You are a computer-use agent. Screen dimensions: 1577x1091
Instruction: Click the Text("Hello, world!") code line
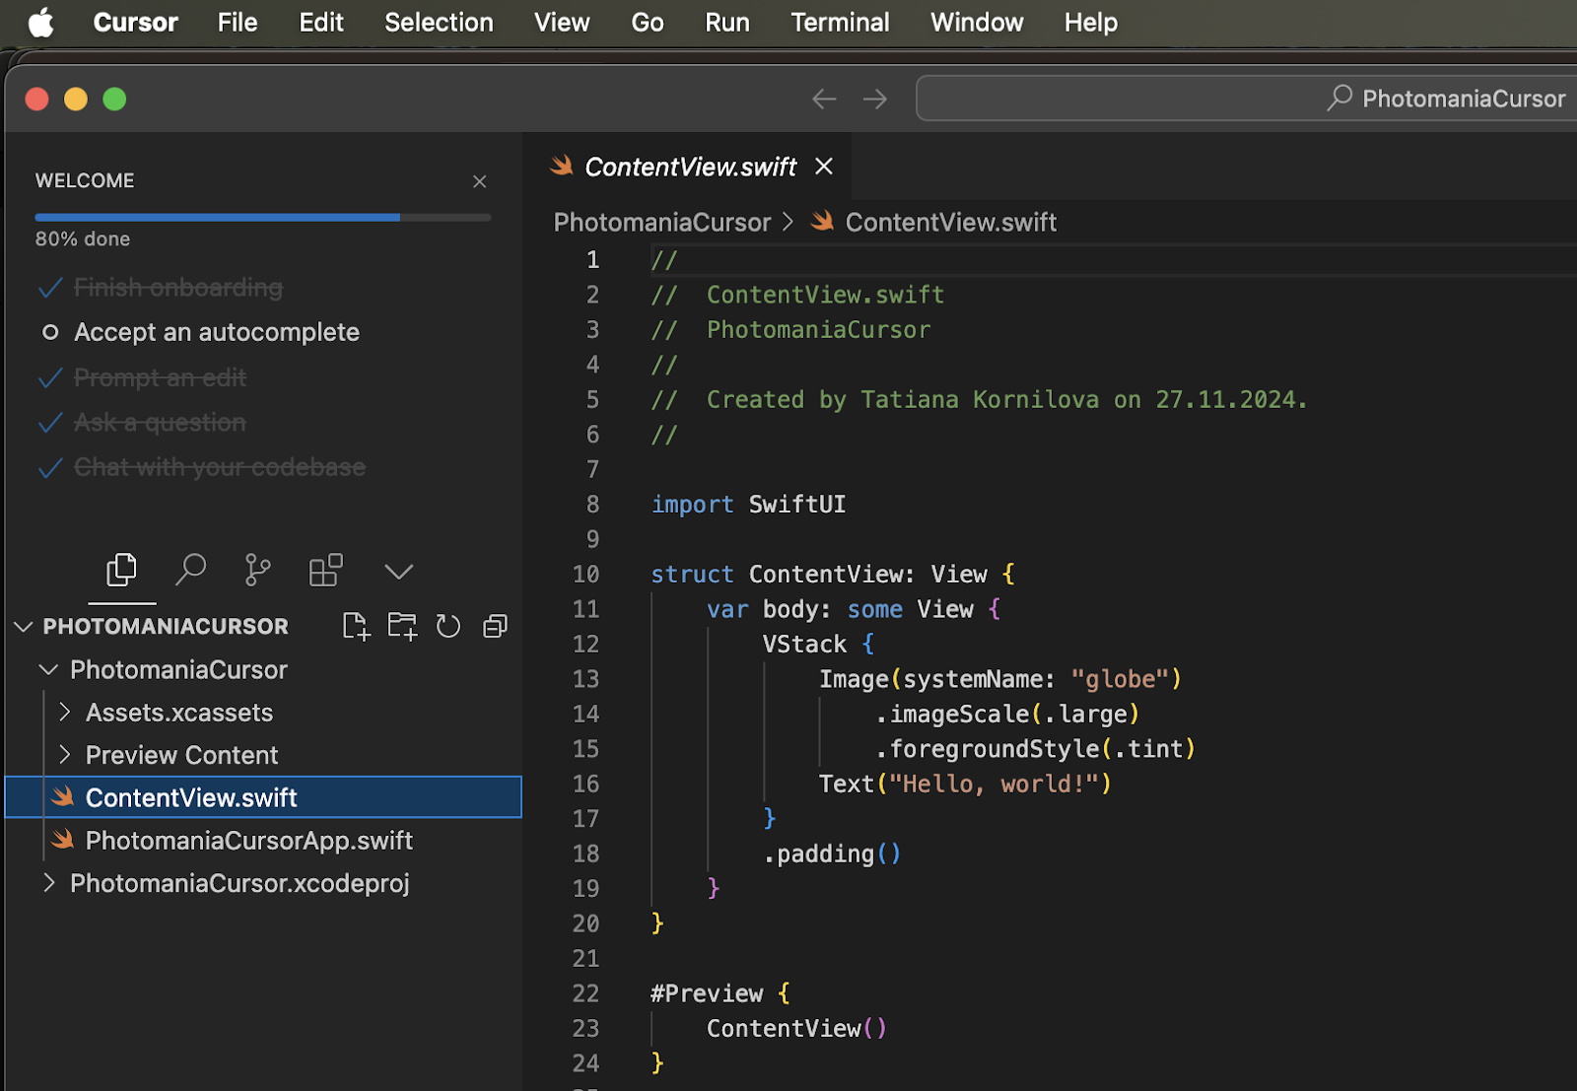(x=965, y=784)
